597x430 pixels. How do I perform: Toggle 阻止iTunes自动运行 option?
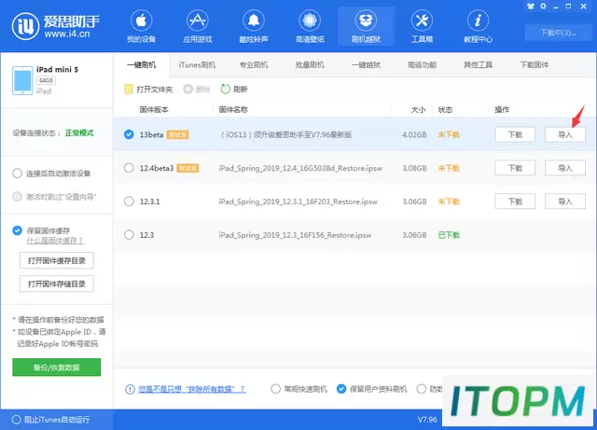pyautogui.click(x=17, y=420)
